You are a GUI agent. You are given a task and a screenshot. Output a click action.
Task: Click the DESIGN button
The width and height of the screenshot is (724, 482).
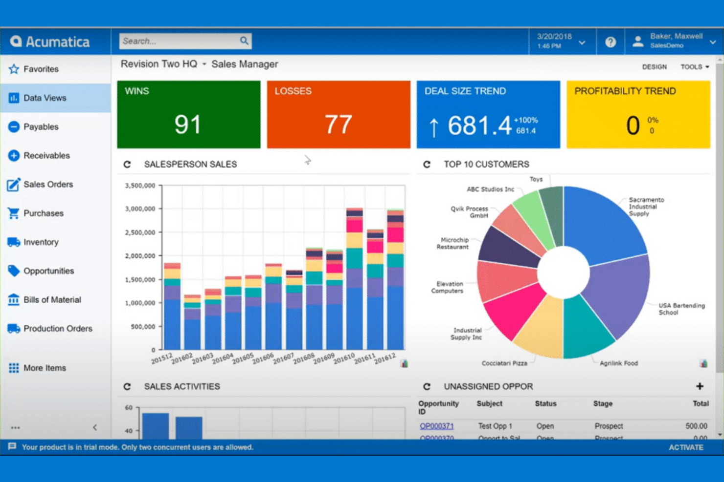pos(654,67)
